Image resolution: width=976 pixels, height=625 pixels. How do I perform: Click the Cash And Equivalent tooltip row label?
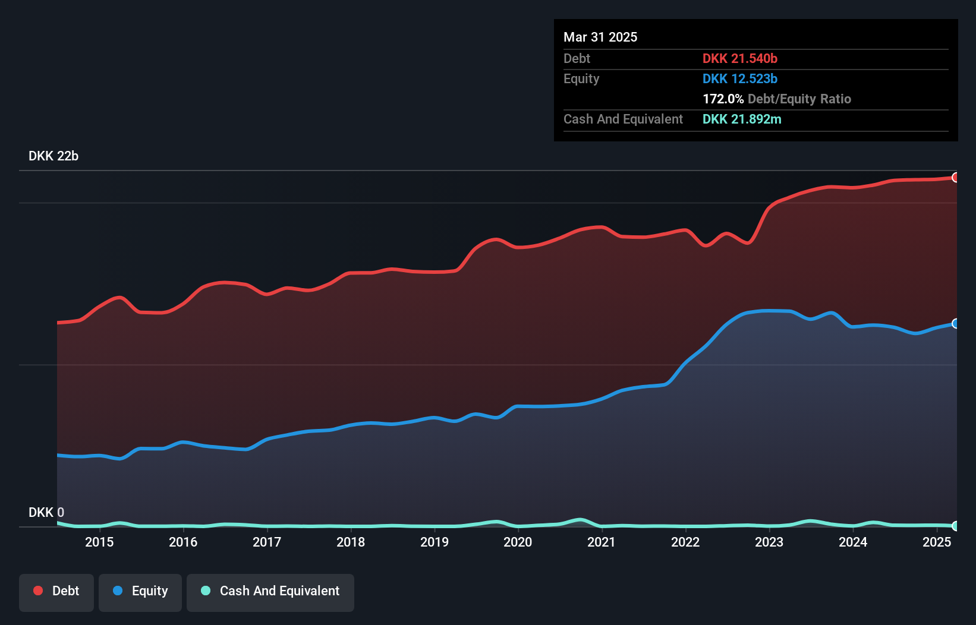(623, 119)
